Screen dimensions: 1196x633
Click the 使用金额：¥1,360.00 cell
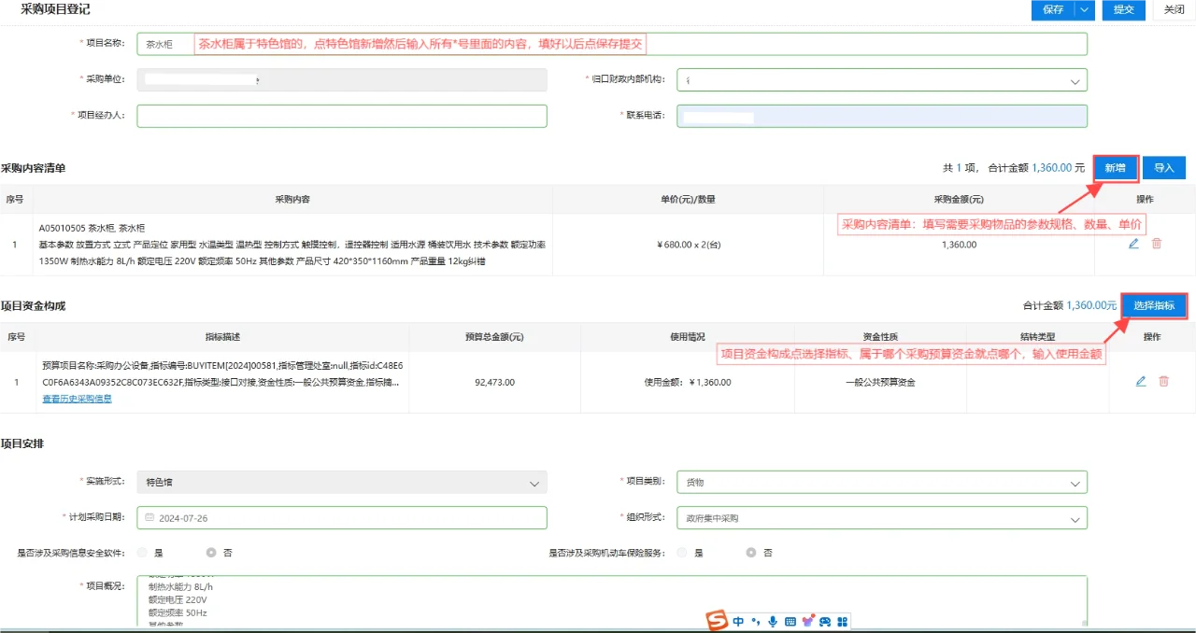coord(688,382)
